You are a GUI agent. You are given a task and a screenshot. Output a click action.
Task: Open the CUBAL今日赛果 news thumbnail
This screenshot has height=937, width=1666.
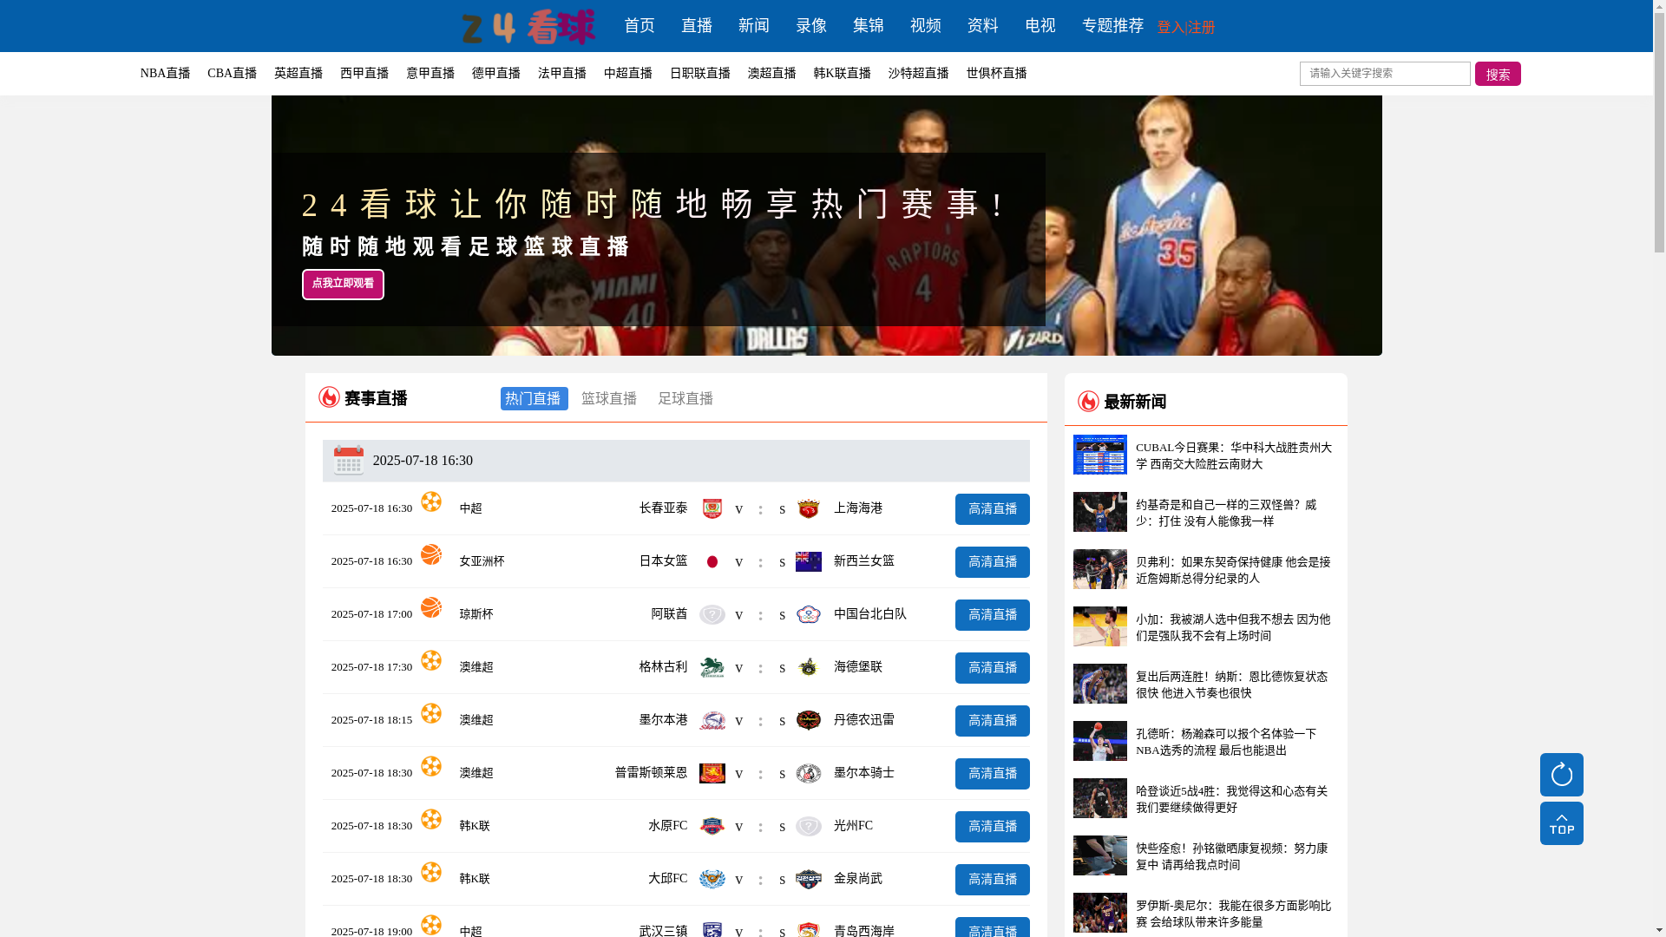pos(1100,455)
